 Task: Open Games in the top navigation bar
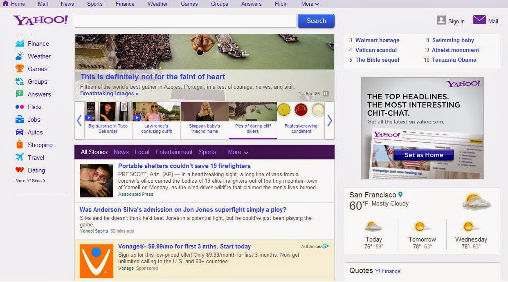click(x=189, y=4)
